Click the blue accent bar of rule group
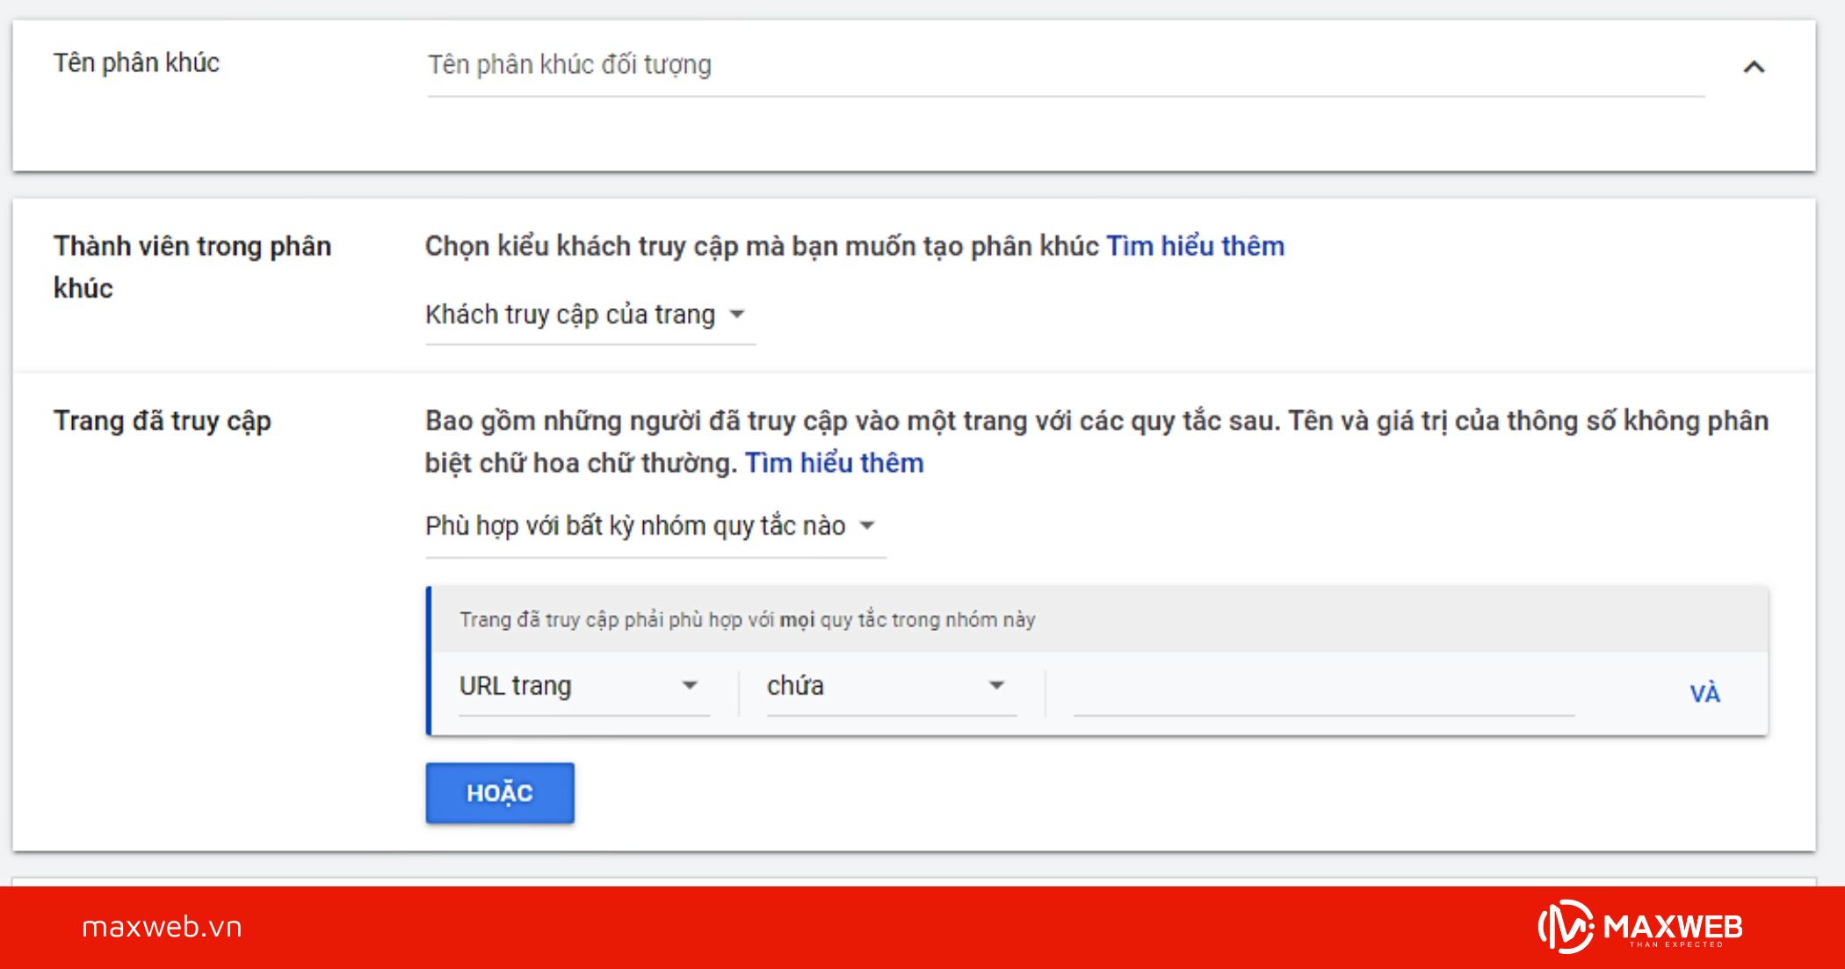The height and width of the screenshot is (969, 1845). click(x=430, y=659)
